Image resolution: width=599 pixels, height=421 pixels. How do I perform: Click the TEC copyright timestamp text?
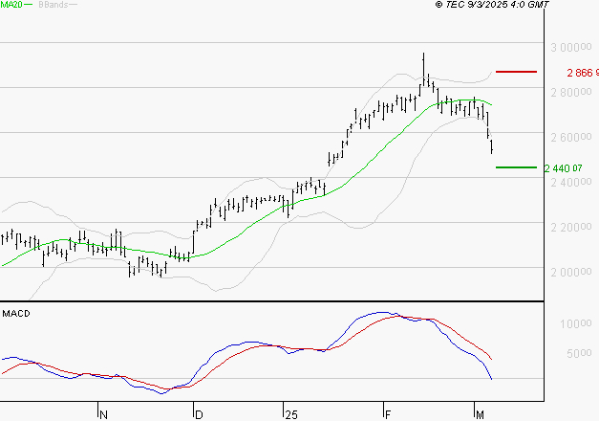coord(492,5)
